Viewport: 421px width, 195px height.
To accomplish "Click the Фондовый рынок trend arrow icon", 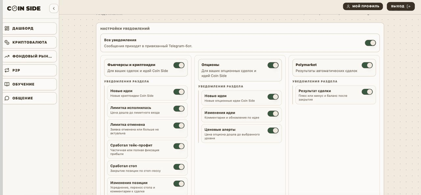I will [7, 57].
